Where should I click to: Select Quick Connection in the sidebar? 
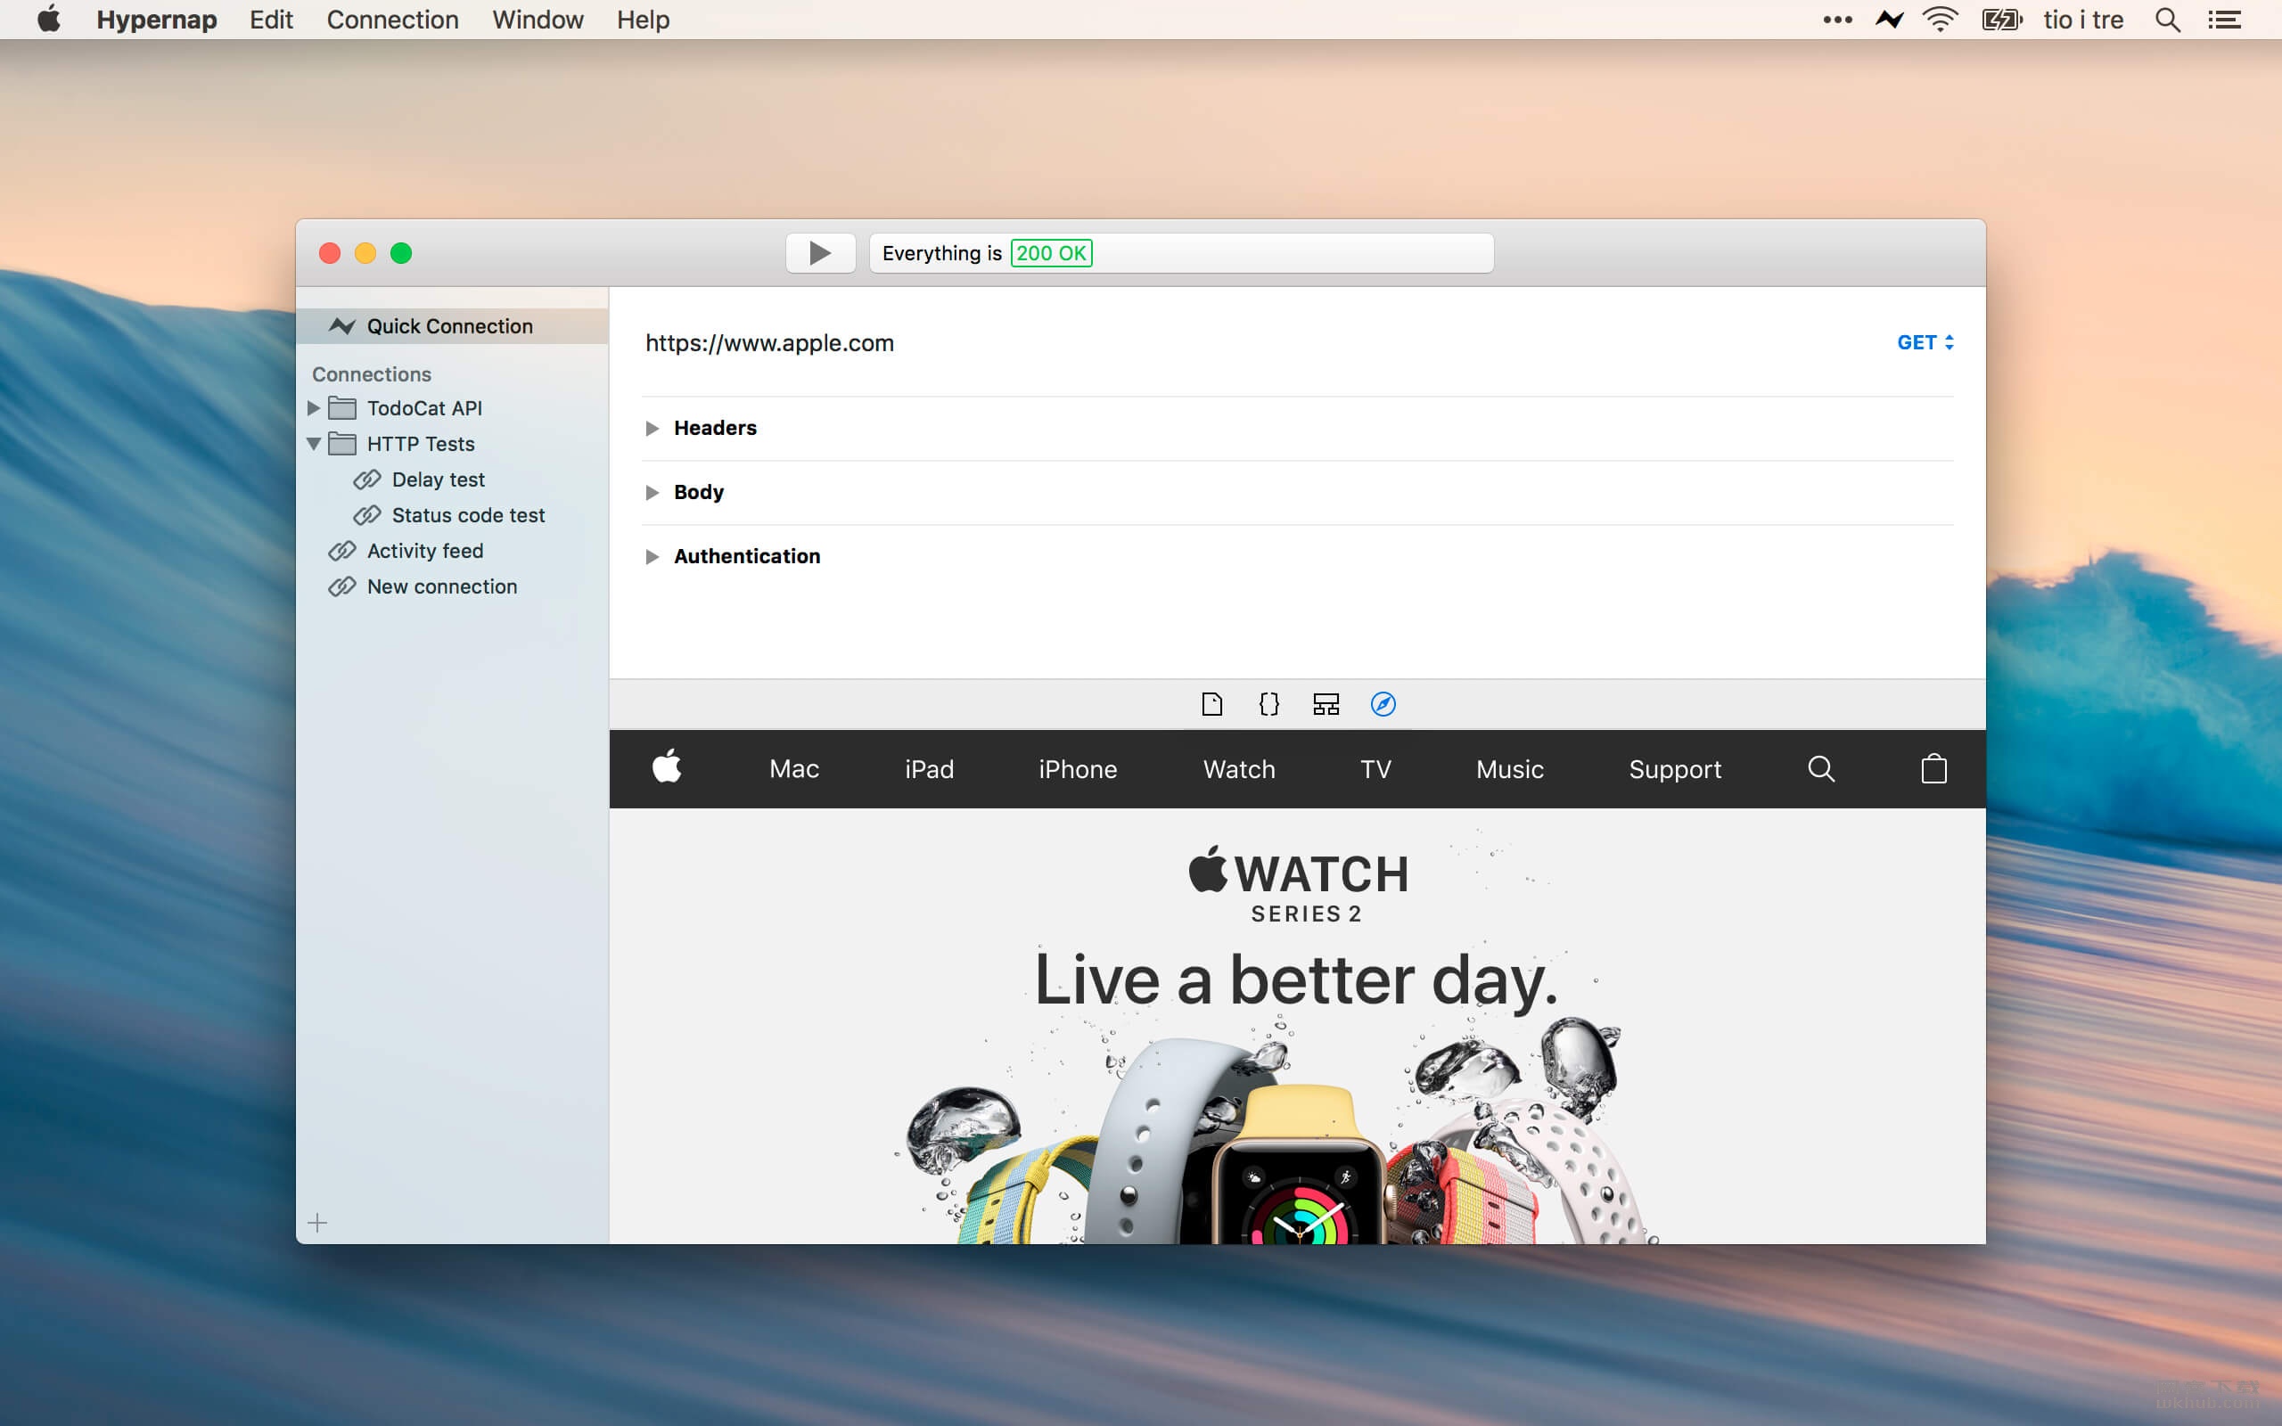coord(452,326)
